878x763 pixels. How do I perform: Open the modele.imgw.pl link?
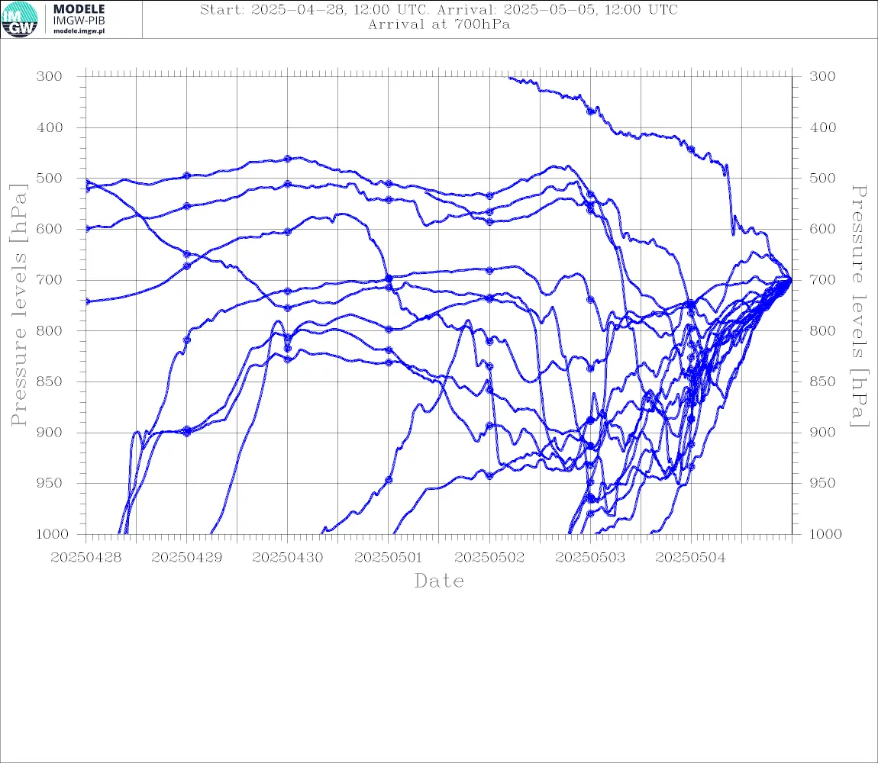(x=79, y=31)
